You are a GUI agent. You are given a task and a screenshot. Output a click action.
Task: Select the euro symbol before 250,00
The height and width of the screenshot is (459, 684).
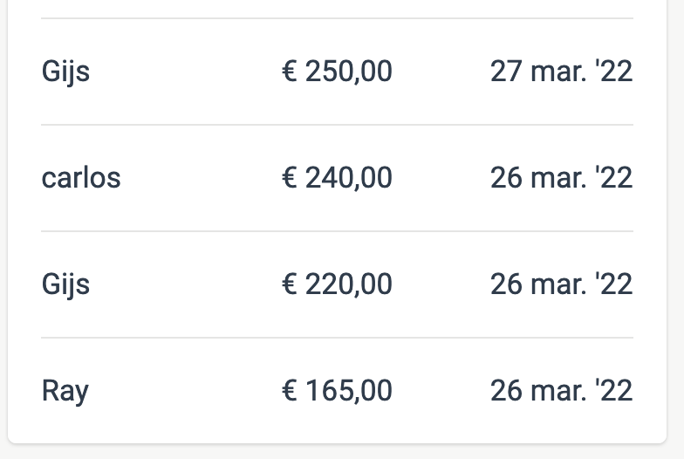click(290, 72)
